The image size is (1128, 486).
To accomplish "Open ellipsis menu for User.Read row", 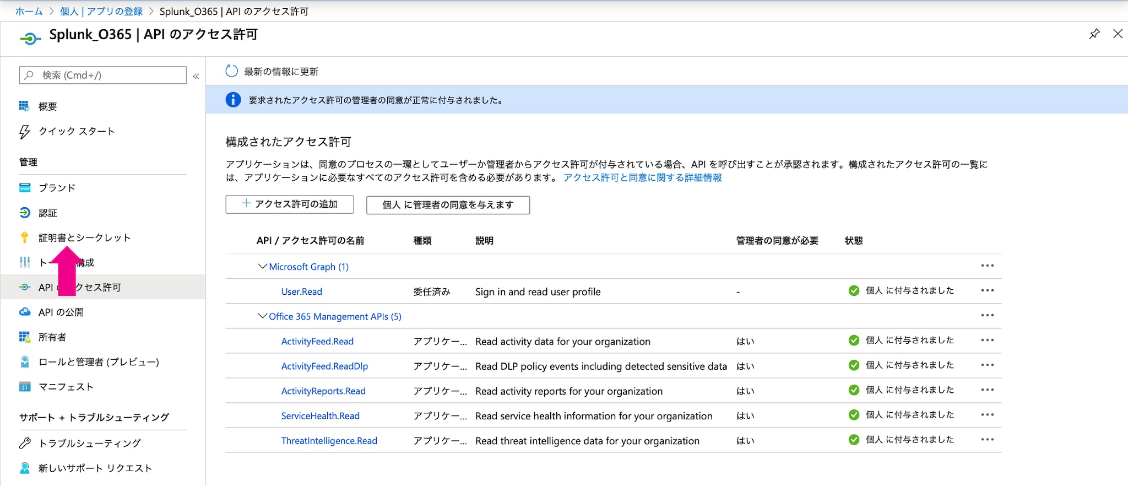I will tap(987, 290).
